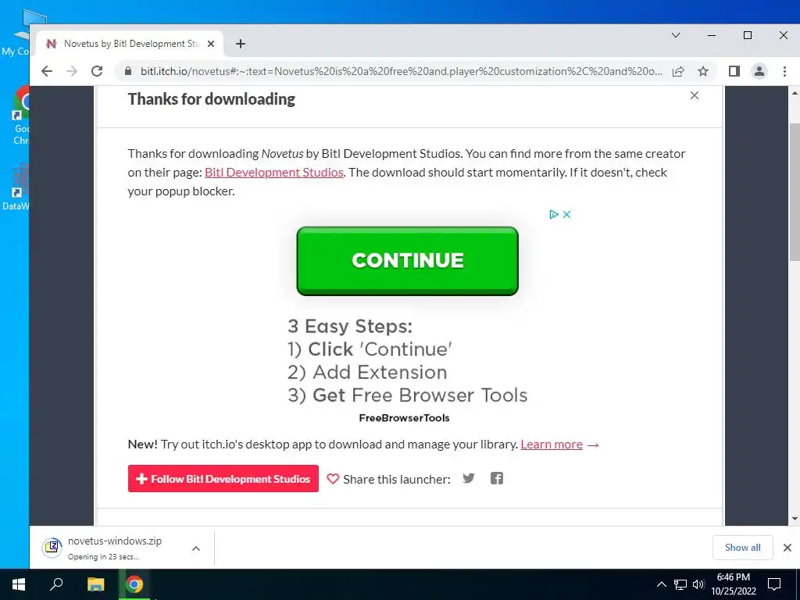Click the FreeBrowserTools ad label
The image size is (800, 600).
click(x=404, y=418)
